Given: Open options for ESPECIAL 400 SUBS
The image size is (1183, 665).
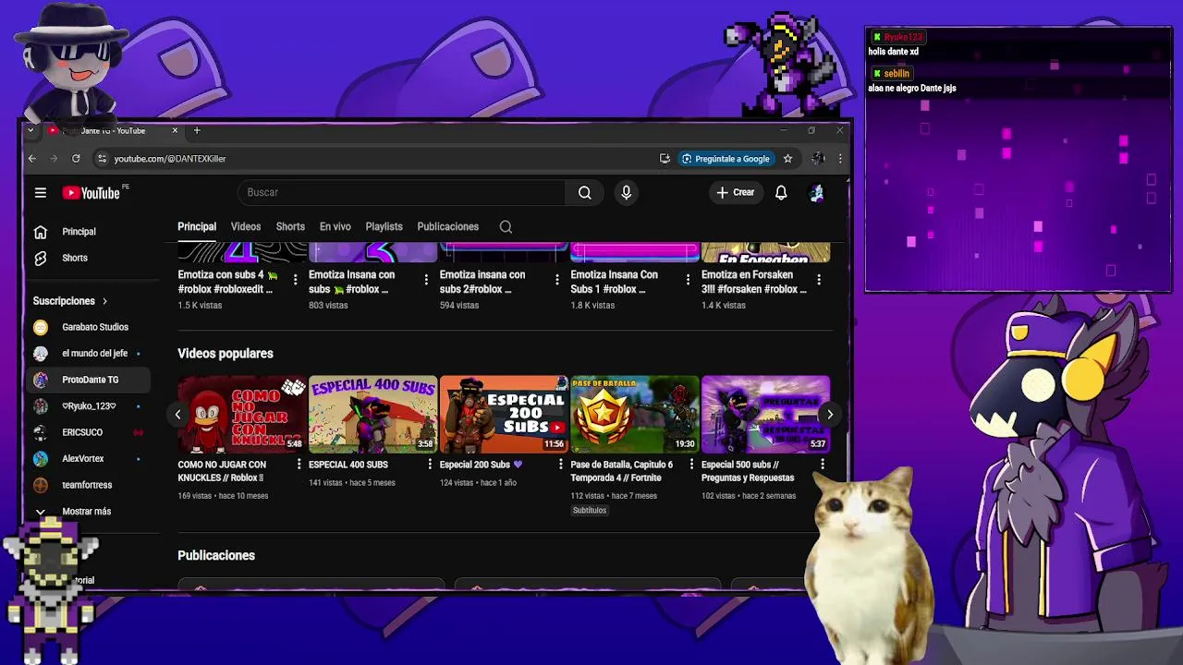Looking at the screenshot, I should click(x=430, y=465).
